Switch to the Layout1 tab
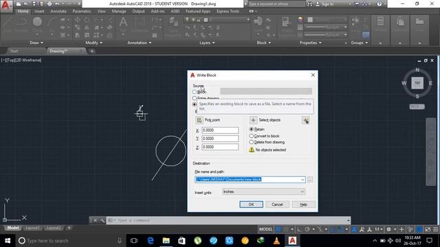The width and height of the screenshot is (440, 247). click(32, 228)
